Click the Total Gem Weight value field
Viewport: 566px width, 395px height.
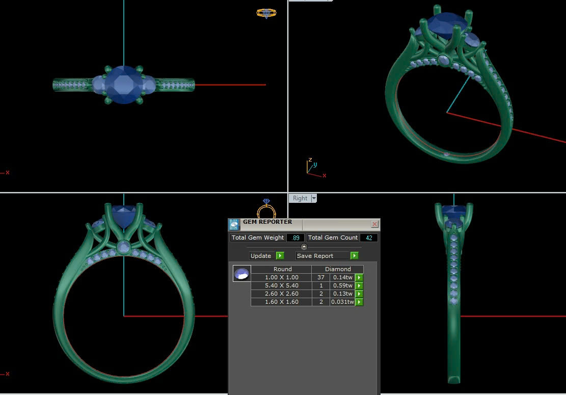click(295, 238)
